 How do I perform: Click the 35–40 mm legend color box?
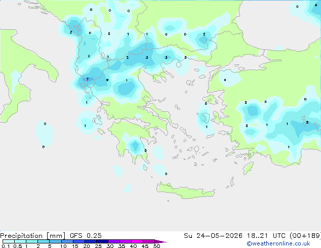(x=125, y=241)
